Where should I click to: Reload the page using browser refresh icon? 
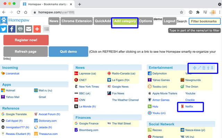click(x=18, y=12)
